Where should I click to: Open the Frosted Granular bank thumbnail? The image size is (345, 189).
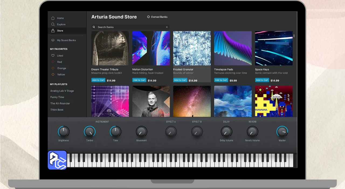192,48
